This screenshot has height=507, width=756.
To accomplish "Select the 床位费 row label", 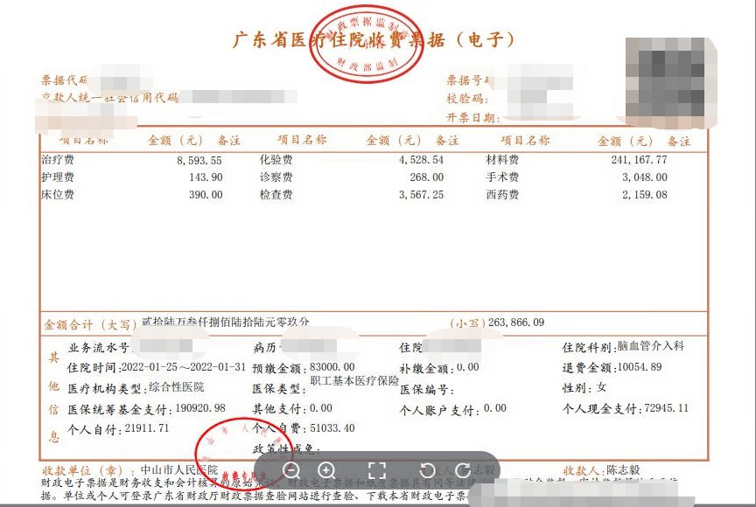I will coord(58,195).
